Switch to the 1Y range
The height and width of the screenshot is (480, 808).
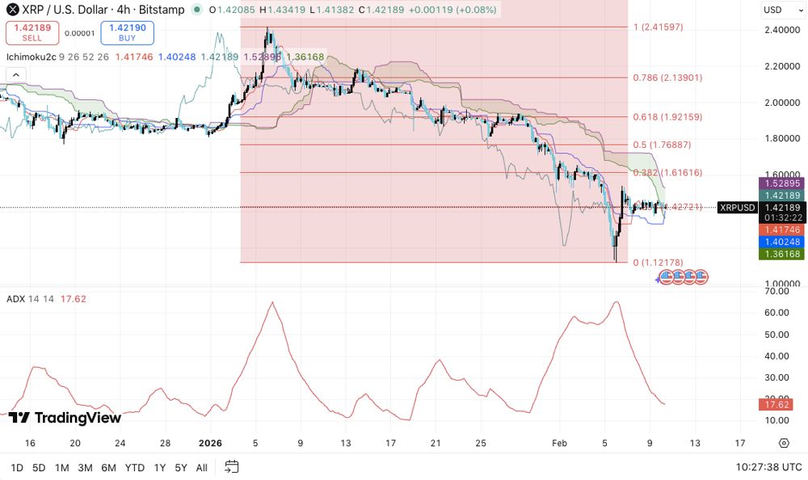pos(159,467)
